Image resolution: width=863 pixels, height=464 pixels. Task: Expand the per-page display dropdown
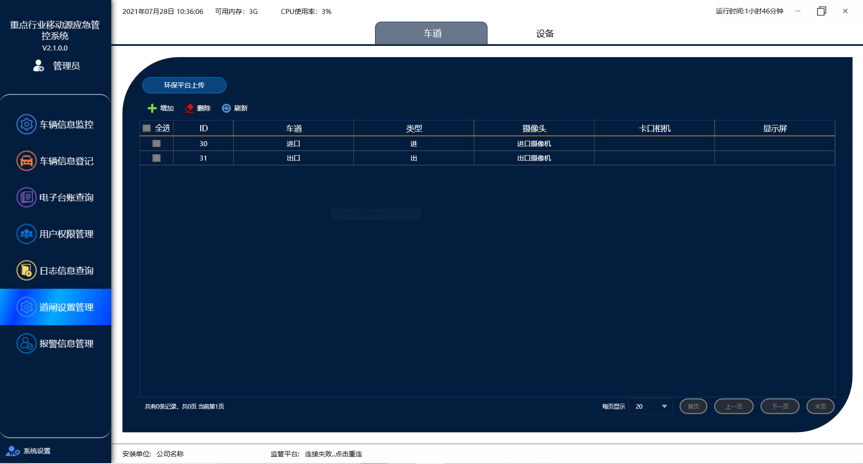tap(664, 406)
